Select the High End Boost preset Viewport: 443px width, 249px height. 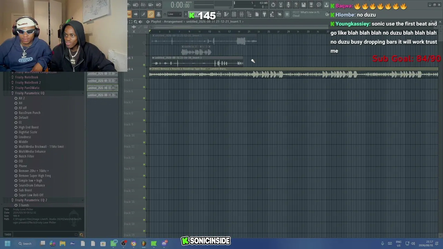coord(28,127)
